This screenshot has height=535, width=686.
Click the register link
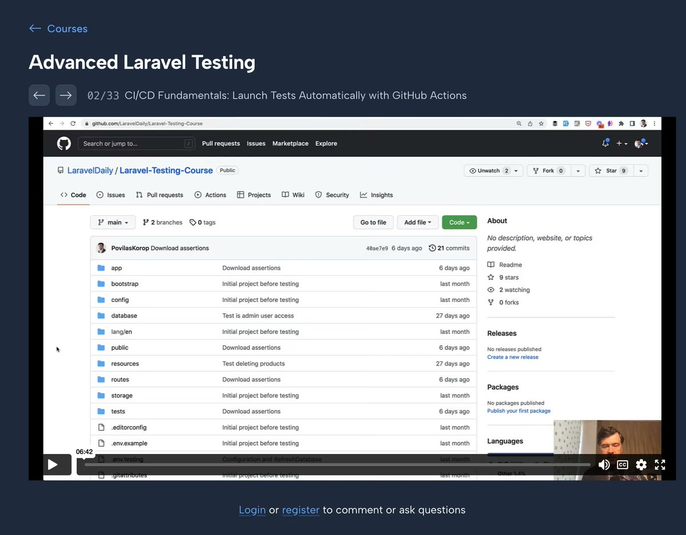coord(301,510)
